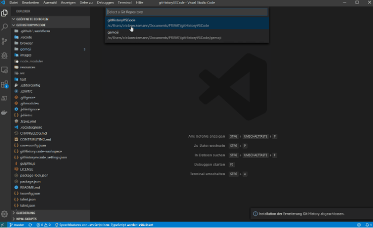Click the Git History installation notification

pyautogui.click(x=312, y=214)
